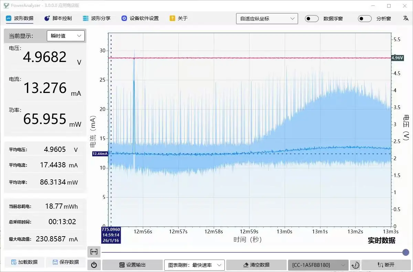This screenshot has width=413, height=272.
Task: Open the 瞬时值 display mode dropdown
Action: coord(65,35)
